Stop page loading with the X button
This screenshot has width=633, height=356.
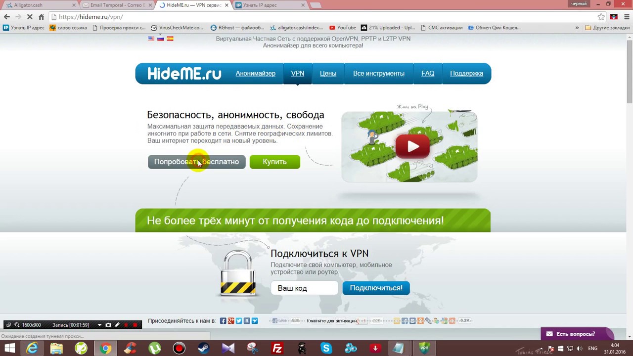point(30,17)
